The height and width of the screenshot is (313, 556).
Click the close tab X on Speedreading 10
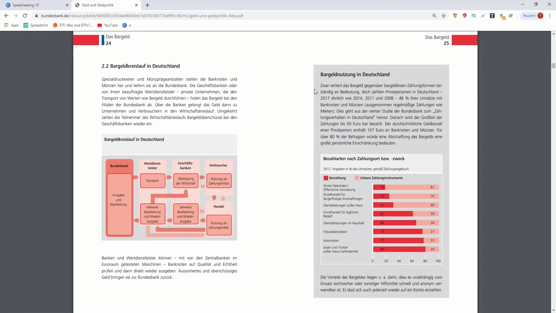(66, 5)
